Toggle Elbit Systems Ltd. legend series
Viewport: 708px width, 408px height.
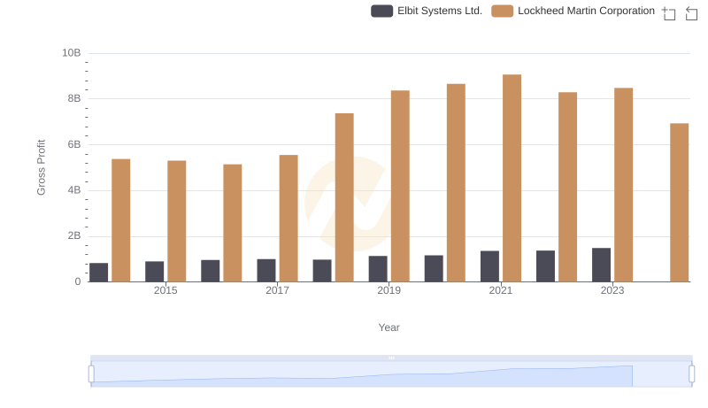[427, 11]
